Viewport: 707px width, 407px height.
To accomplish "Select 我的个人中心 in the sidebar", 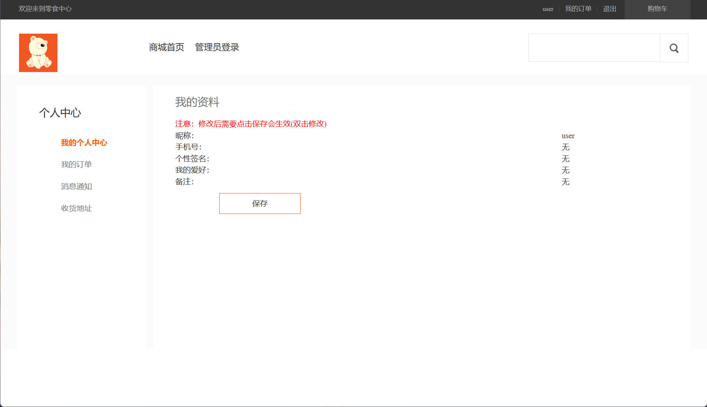I will coord(84,143).
